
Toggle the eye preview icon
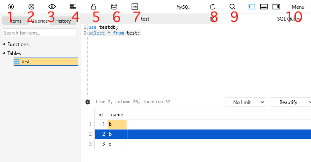pos(52,7)
